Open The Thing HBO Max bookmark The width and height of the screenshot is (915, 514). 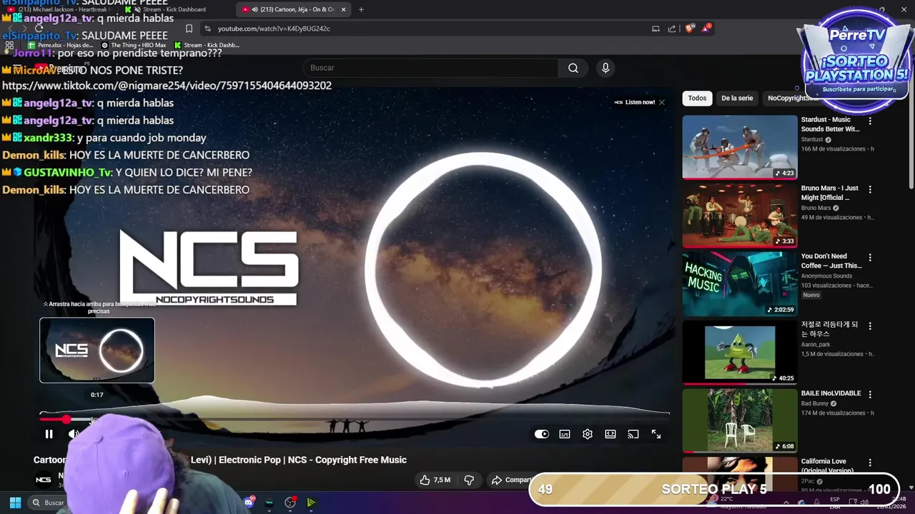coord(134,45)
